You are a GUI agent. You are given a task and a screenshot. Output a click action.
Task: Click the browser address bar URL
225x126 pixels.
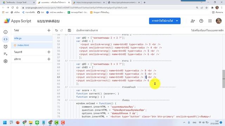coord(76,8)
